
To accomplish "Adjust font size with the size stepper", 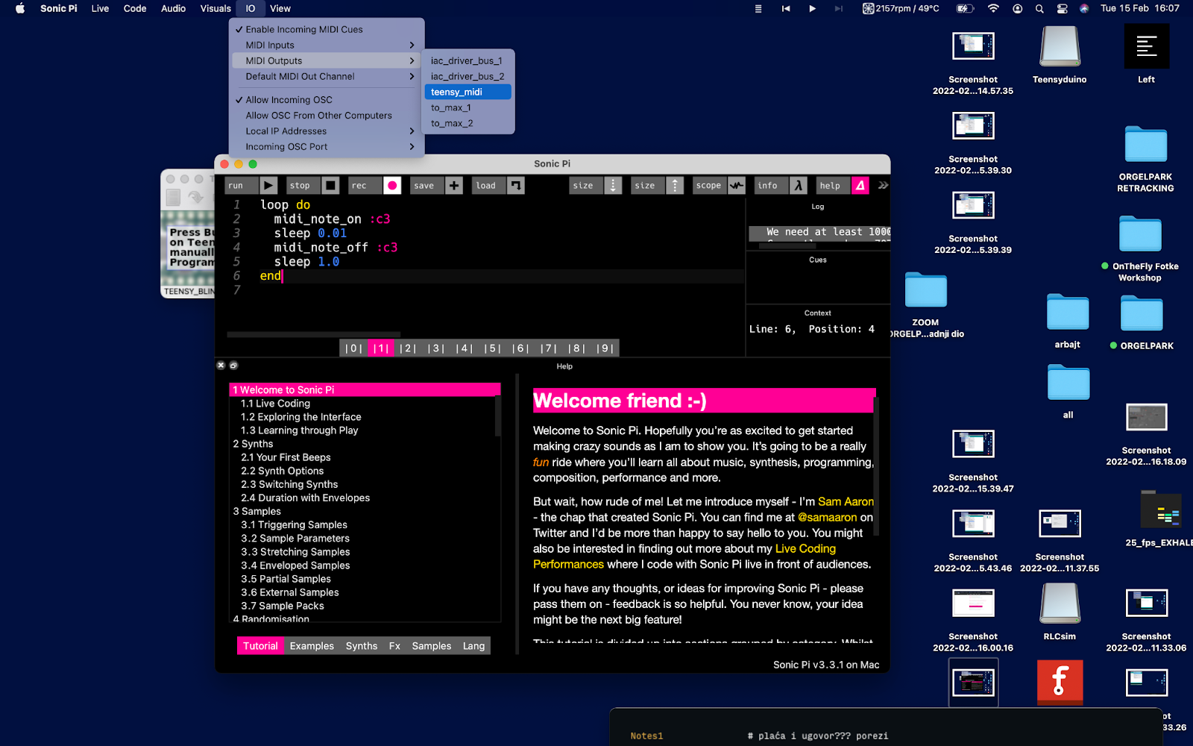I will coord(613,185).
